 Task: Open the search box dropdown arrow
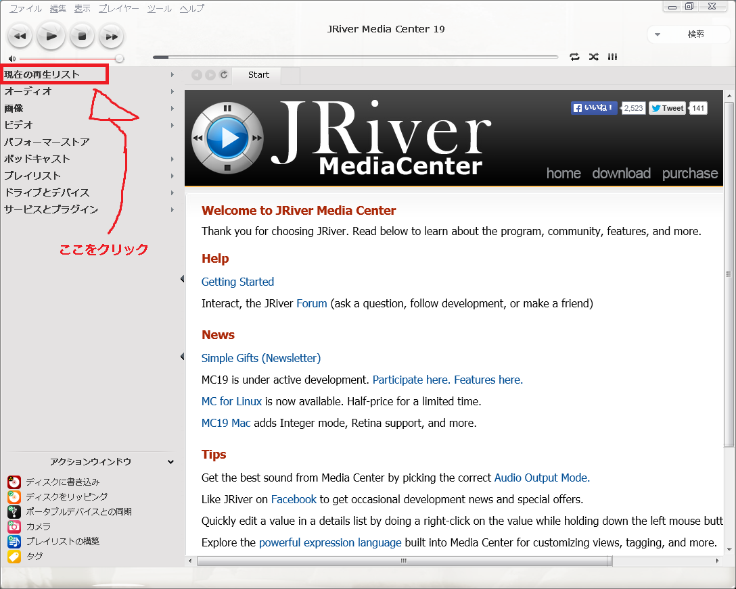pos(657,34)
